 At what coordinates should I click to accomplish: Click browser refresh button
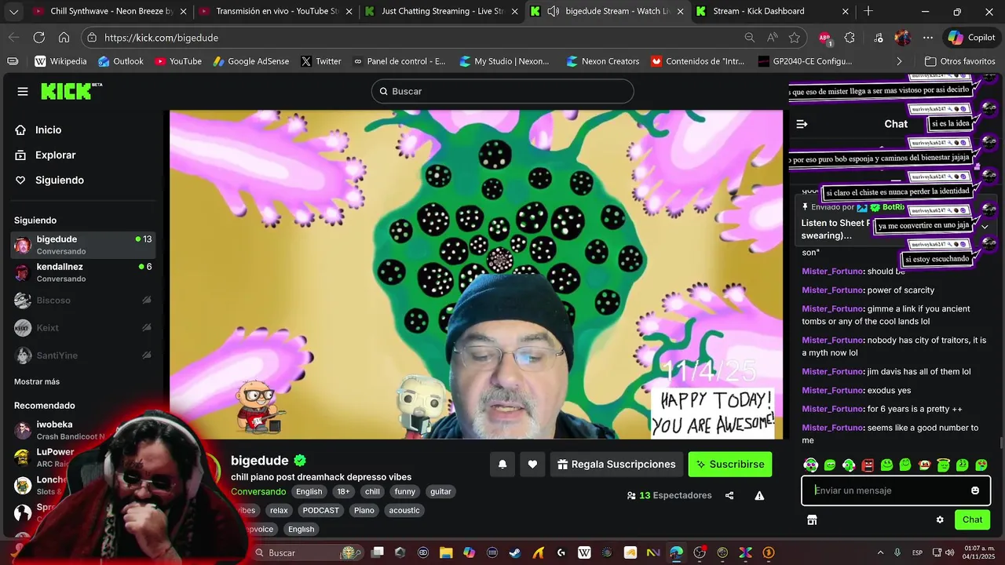click(x=38, y=37)
